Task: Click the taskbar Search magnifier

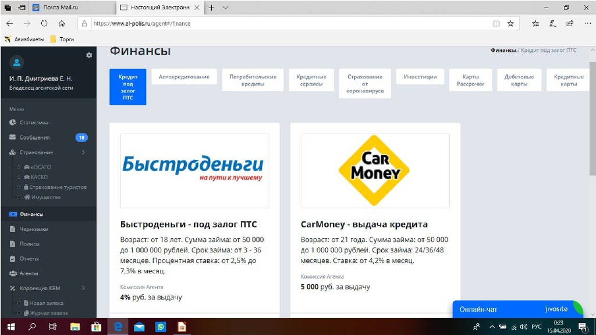Action: click(32, 327)
